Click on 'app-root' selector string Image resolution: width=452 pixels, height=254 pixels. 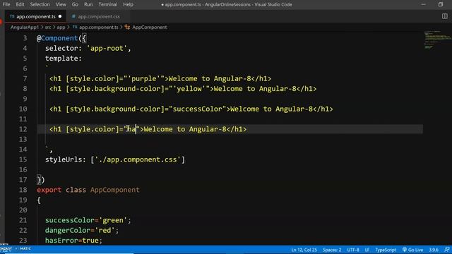tap(107, 48)
